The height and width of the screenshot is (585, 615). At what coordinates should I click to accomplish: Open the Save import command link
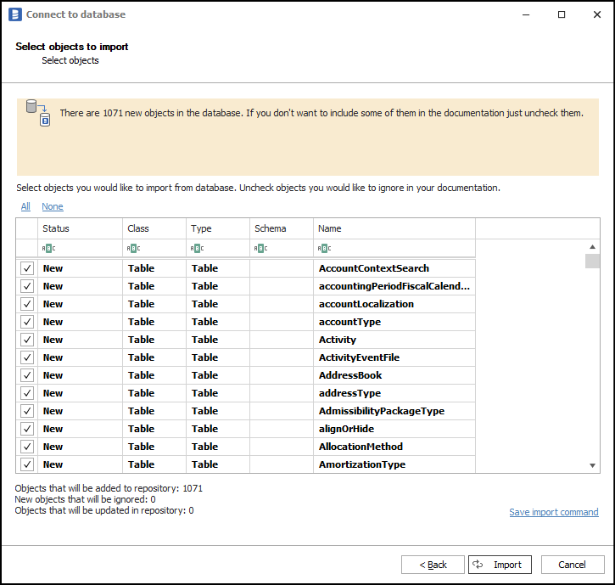point(553,512)
